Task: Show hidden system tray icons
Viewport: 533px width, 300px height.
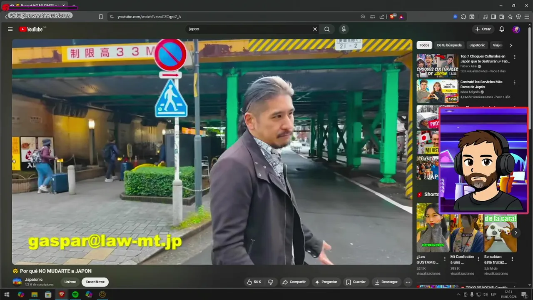Action: 459,295
